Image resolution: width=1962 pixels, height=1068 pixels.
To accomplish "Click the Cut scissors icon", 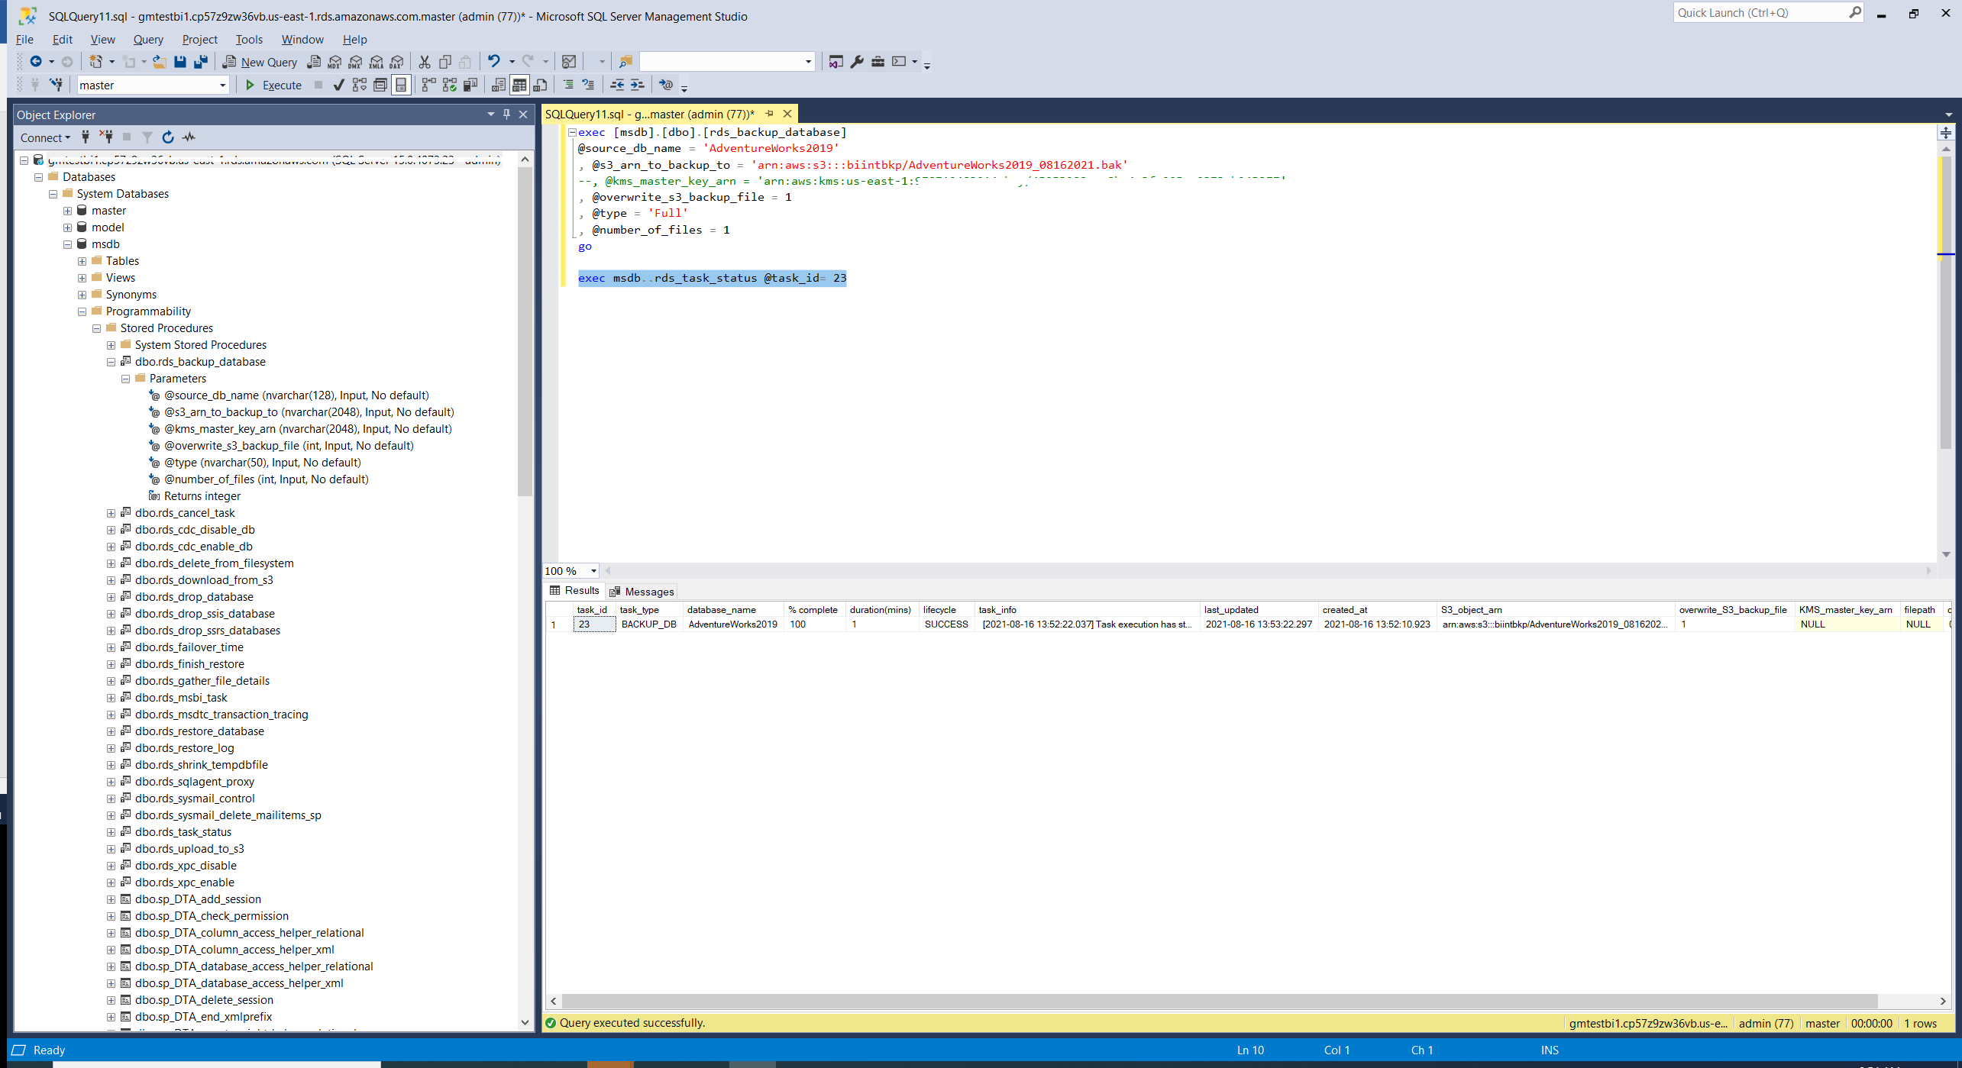I will [425, 62].
